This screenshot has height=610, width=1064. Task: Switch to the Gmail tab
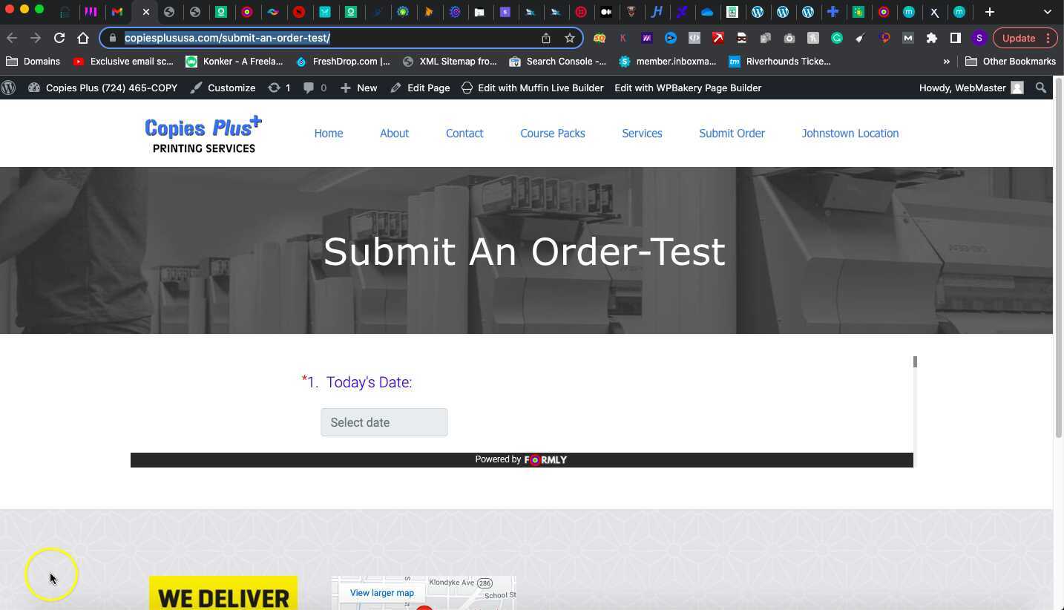117,12
